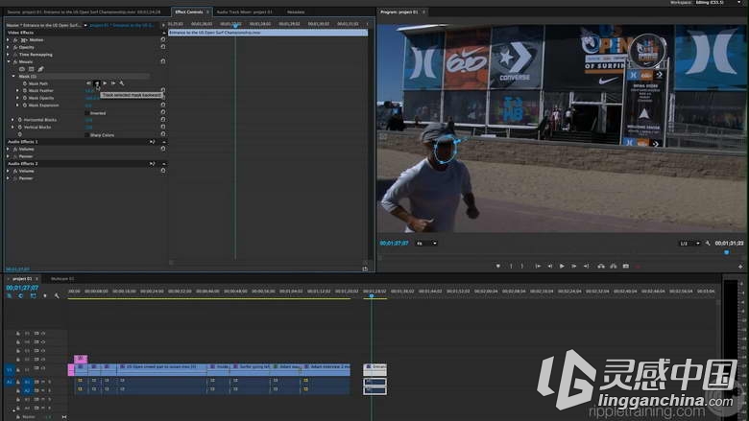Open Program monitor button editor plus
The image size is (749, 421).
tap(740, 267)
